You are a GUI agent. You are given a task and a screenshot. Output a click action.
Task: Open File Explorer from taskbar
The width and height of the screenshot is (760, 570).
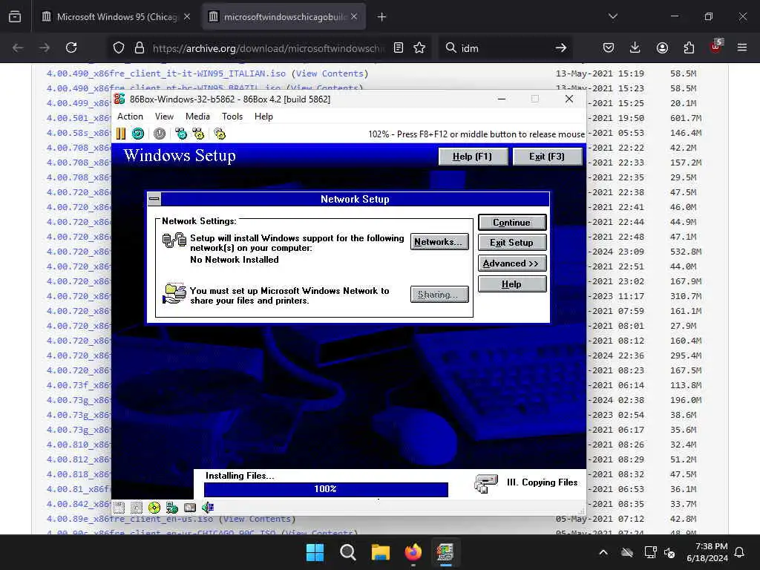pyautogui.click(x=381, y=552)
